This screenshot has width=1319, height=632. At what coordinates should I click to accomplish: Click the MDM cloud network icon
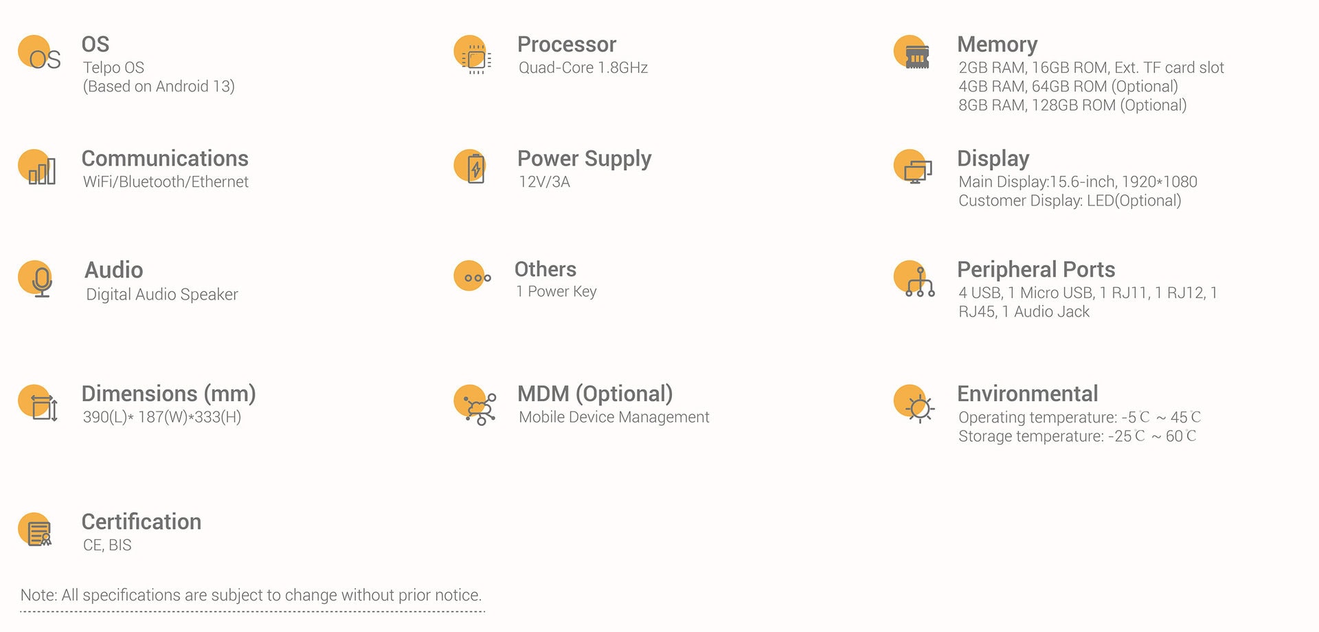coord(475,405)
